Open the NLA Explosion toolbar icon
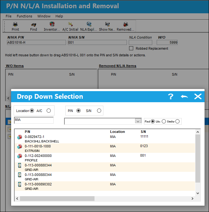209x212 pixels. pyautogui.click(x=89, y=24)
